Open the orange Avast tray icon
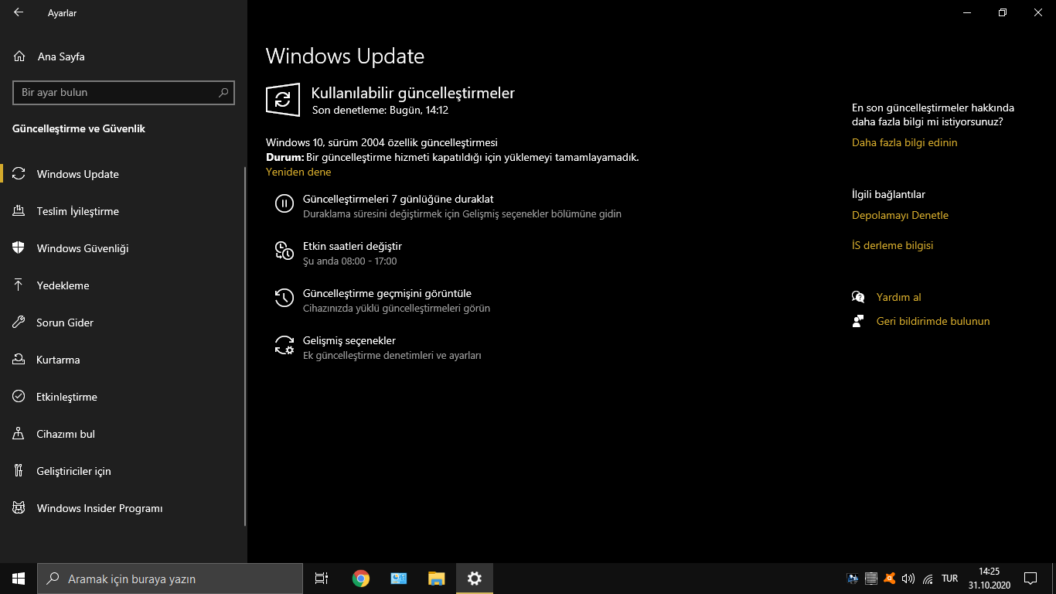The width and height of the screenshot is (1056, 594). click(890, 579)
